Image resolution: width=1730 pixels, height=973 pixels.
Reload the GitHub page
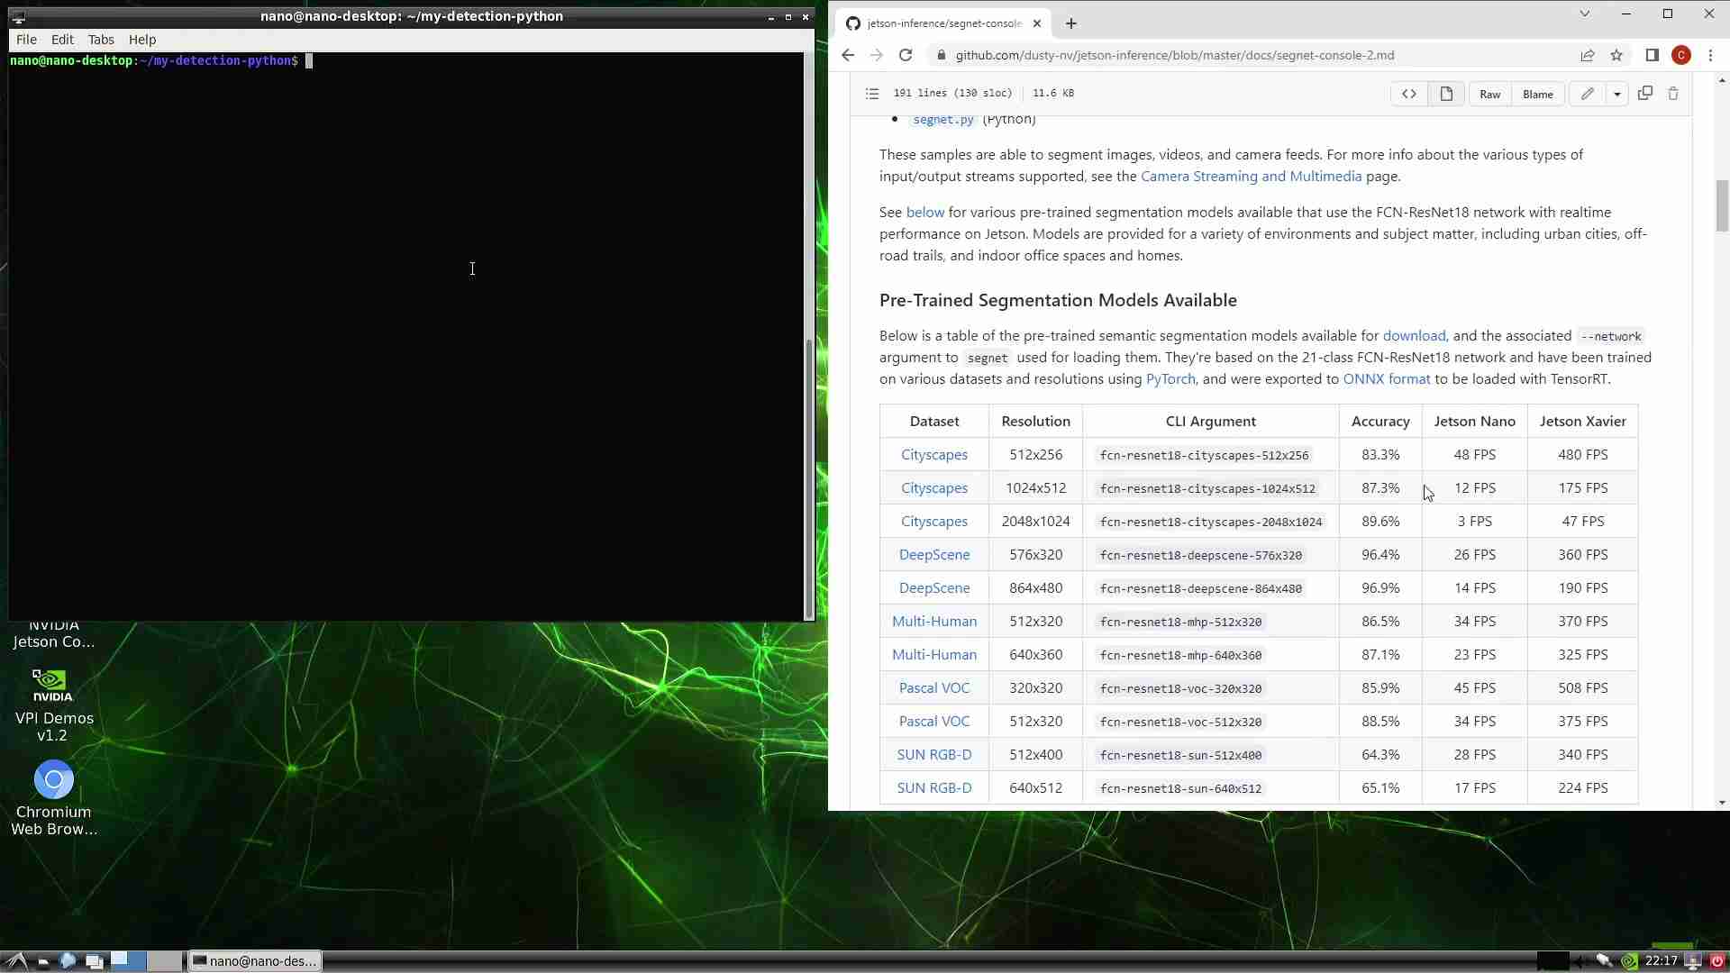click(x=906, y=55)
